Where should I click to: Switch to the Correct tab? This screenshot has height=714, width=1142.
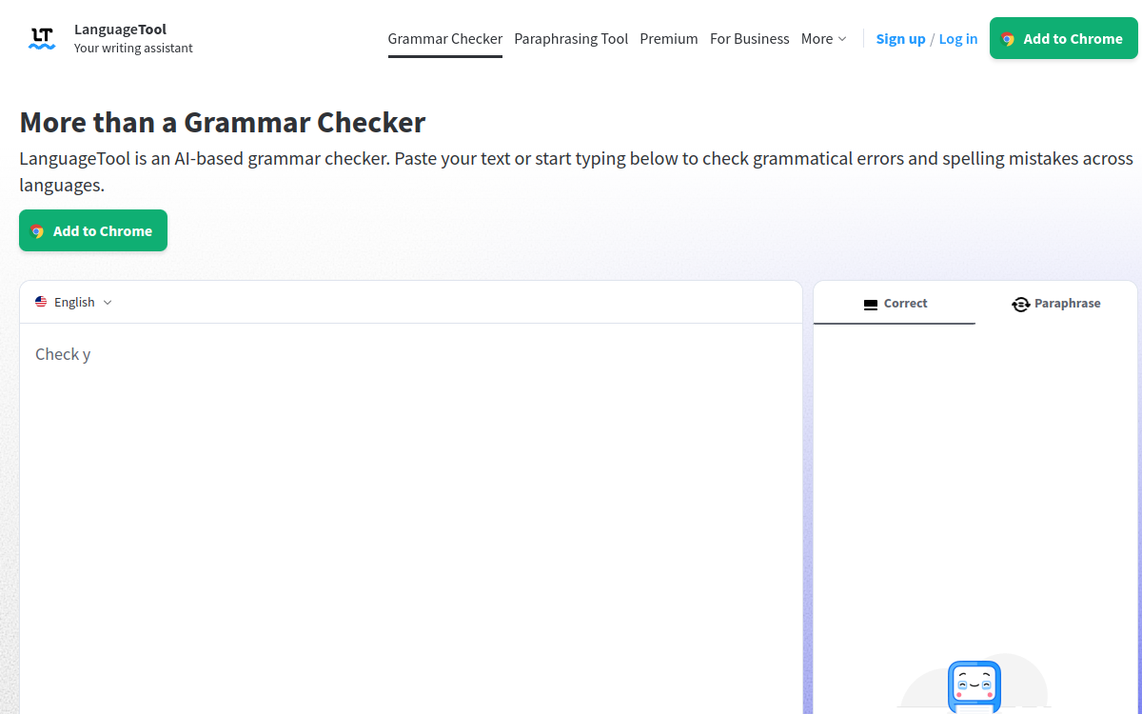(895, 304)
